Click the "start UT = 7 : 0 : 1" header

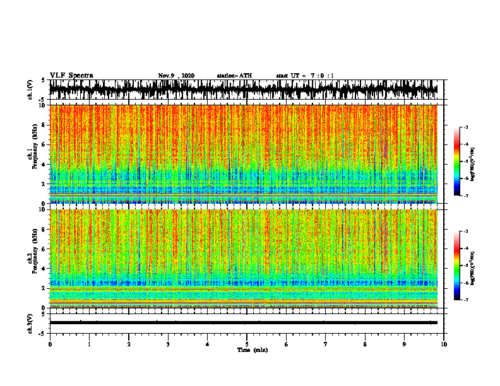305,76
